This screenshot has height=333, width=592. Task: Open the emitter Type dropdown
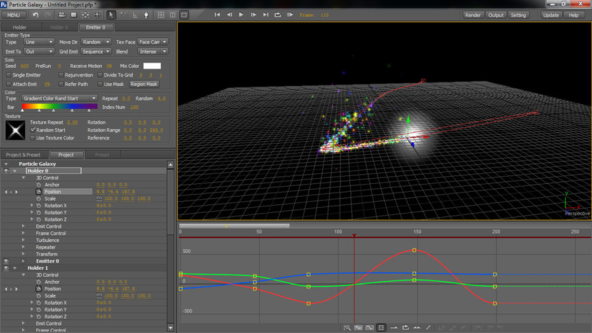(x=39, y=42)
